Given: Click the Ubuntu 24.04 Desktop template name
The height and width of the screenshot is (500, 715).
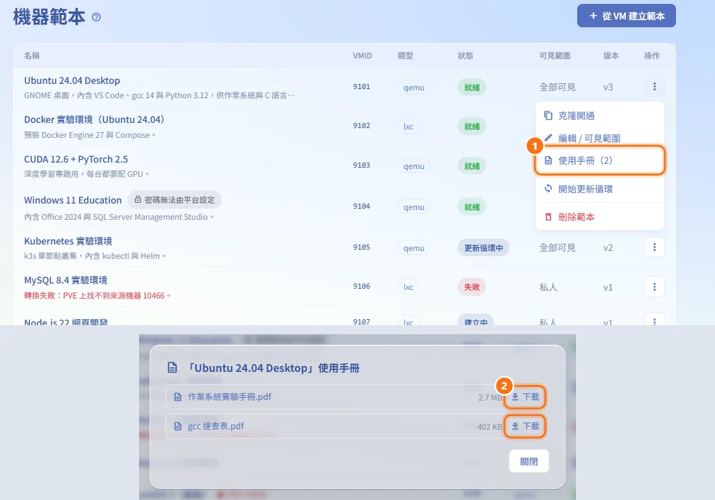Looking at the screenshot, I should pos(72,80).
